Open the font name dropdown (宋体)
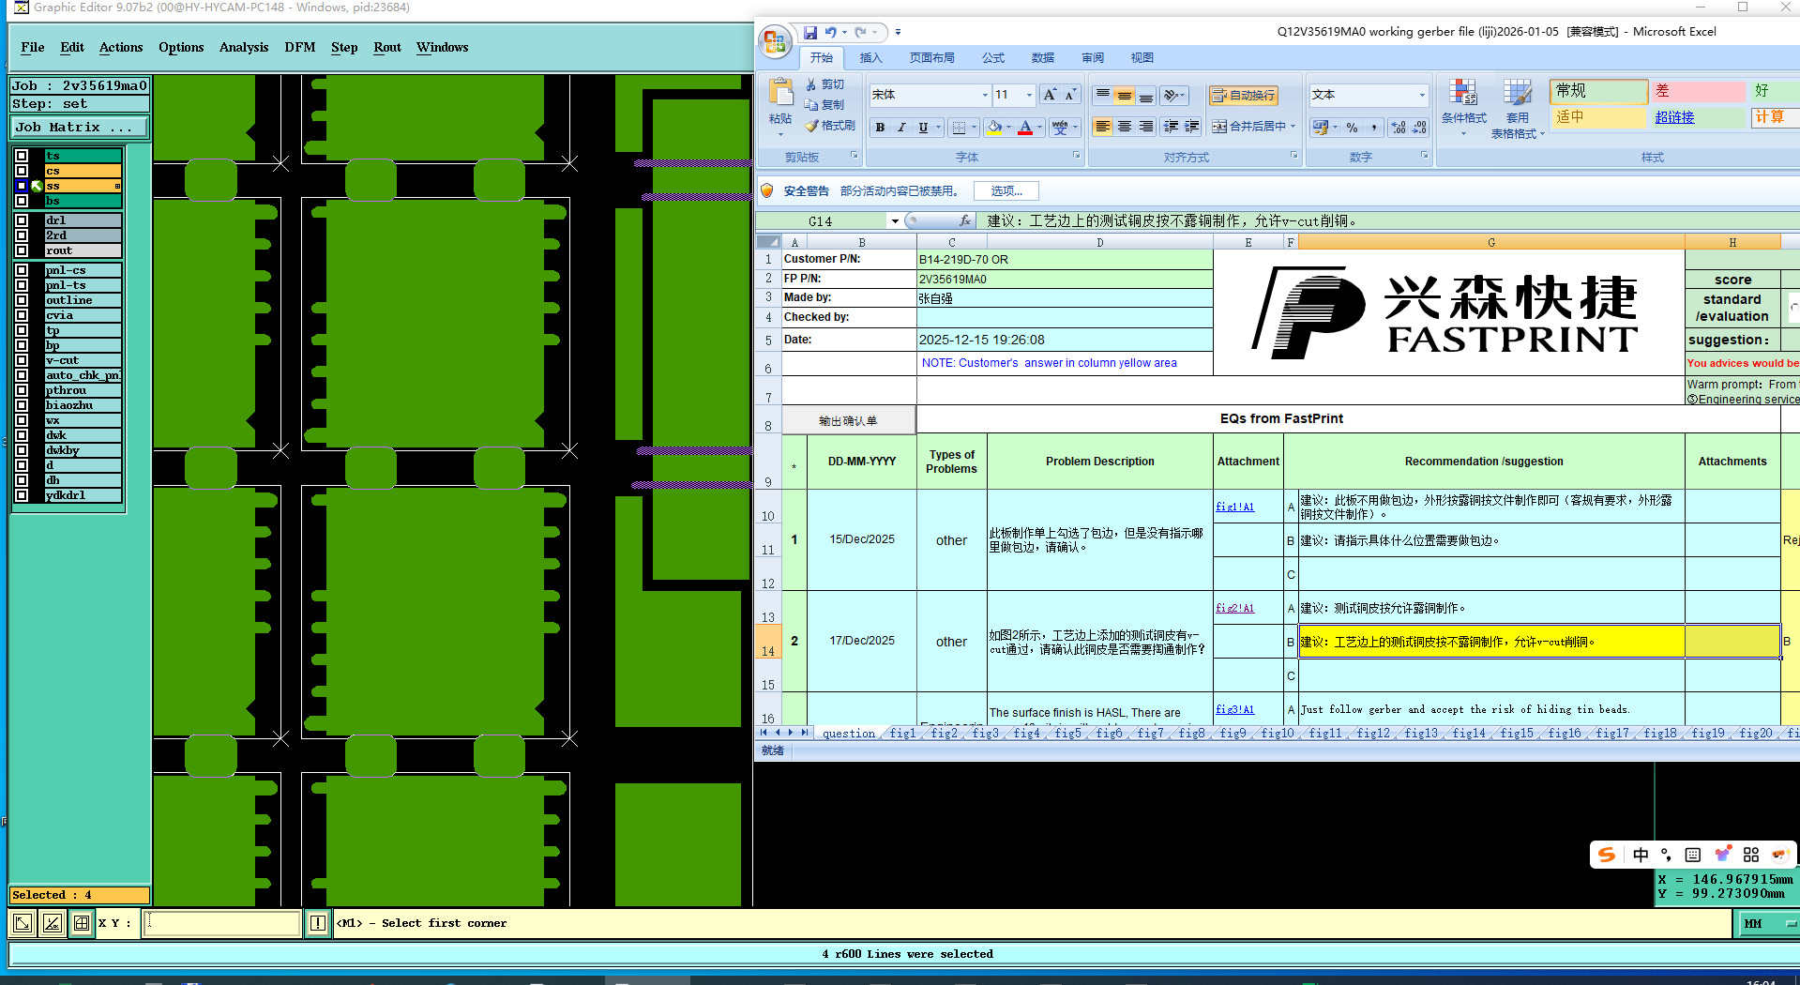 [985, 95]
